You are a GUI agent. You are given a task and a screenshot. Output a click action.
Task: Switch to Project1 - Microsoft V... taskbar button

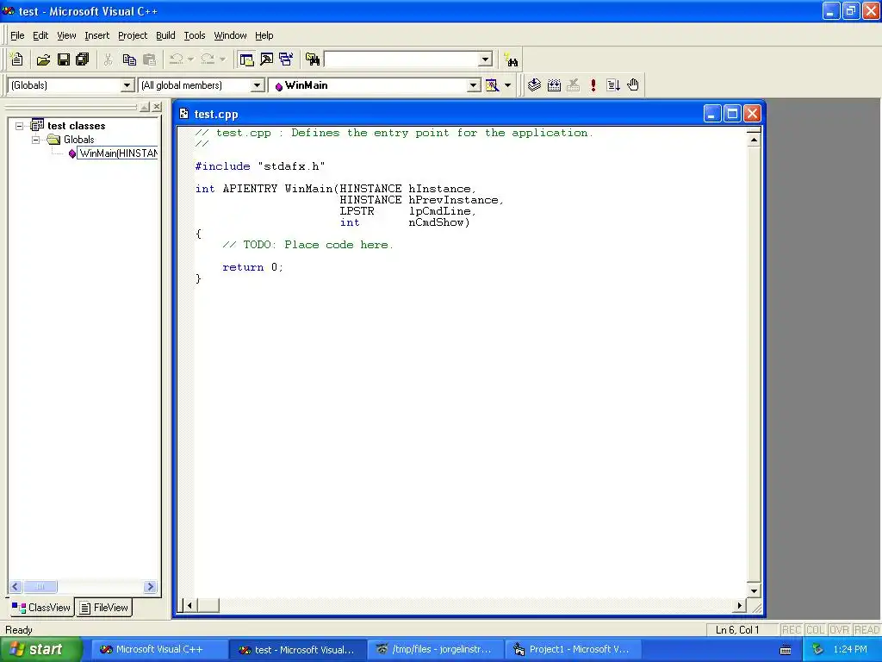point(573,650)
